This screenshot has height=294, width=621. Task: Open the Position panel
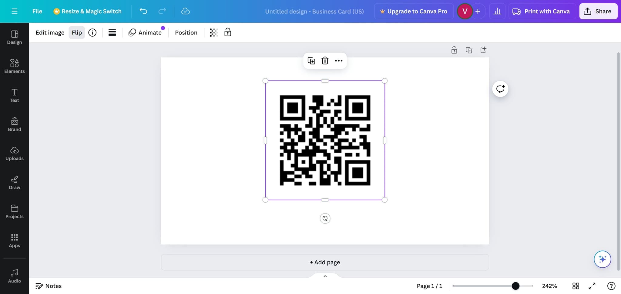coord(186,33)
